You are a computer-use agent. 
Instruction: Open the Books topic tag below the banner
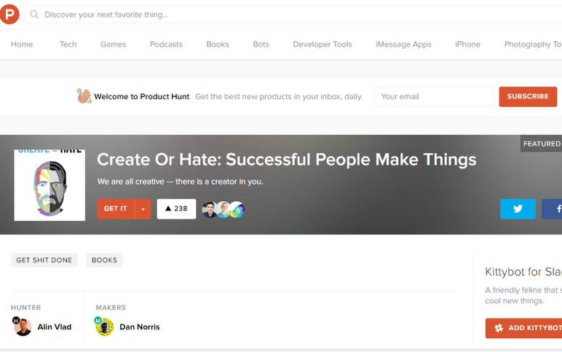tap(104, 260)
